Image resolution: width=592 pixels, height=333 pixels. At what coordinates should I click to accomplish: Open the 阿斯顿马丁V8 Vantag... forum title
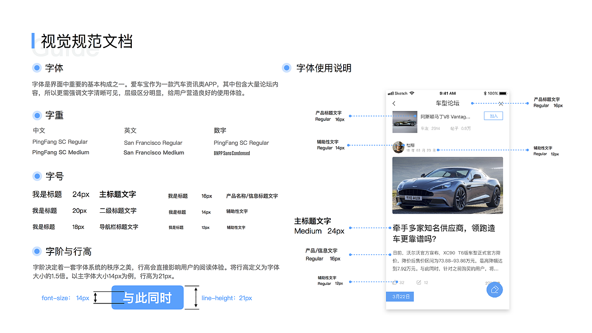click(445, 117)
